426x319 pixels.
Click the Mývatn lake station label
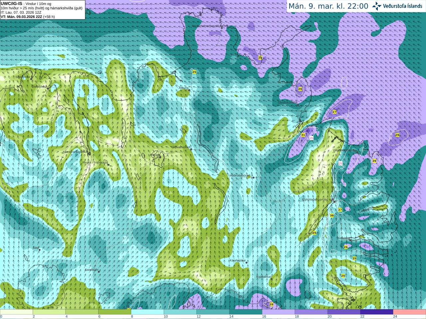[x=154, y=155]
